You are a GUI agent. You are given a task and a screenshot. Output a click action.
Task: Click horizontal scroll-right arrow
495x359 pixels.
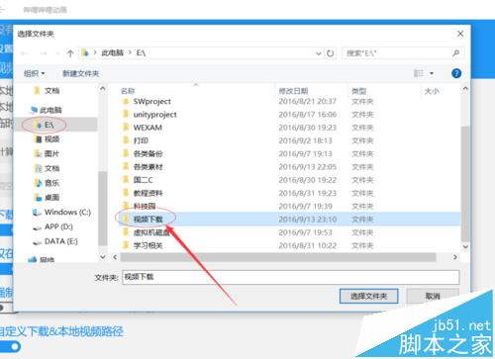(455, 257)
